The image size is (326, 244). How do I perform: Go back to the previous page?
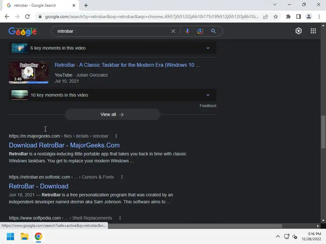[x=7, y=17]
